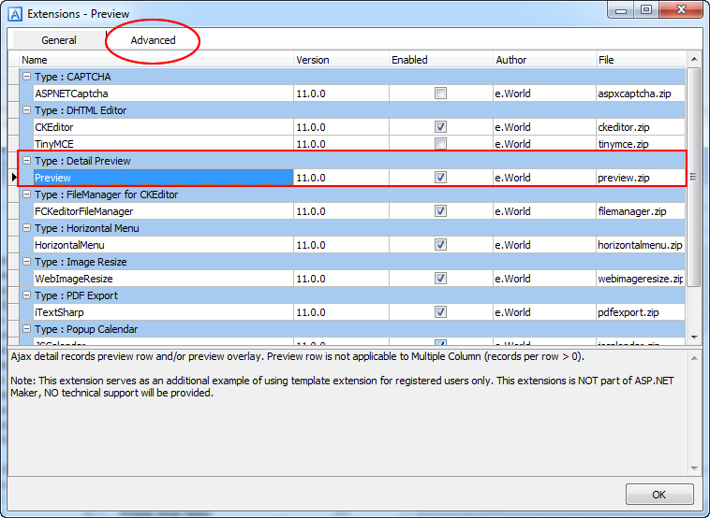Click the description pane scroll down arrow

694,468
